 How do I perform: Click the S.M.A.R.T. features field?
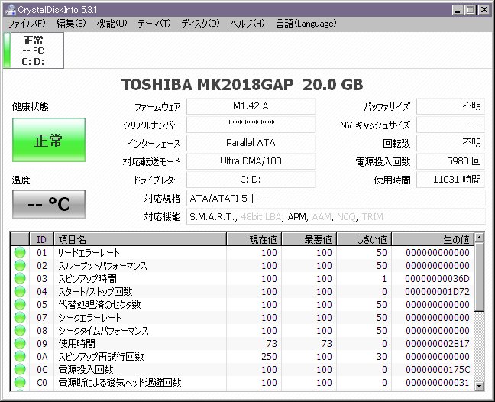click(x=336, y=216)
